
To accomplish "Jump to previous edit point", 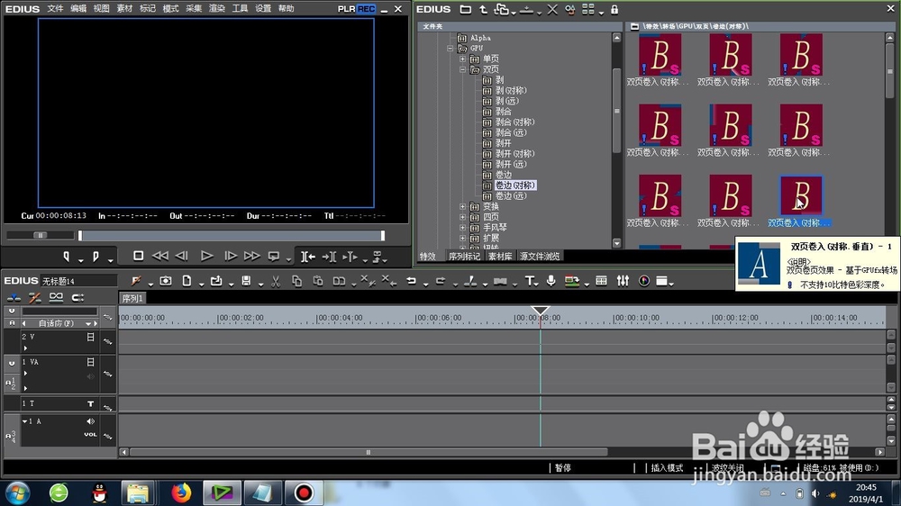I will pos(308,257).
